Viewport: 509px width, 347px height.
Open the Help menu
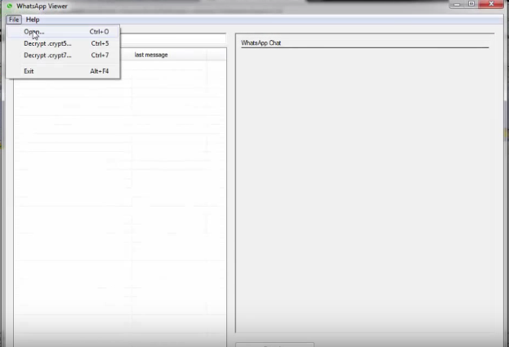point(33,19)
